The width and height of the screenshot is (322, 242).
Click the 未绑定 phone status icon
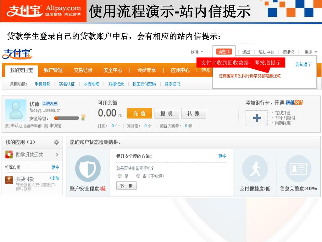coord(46,126)
